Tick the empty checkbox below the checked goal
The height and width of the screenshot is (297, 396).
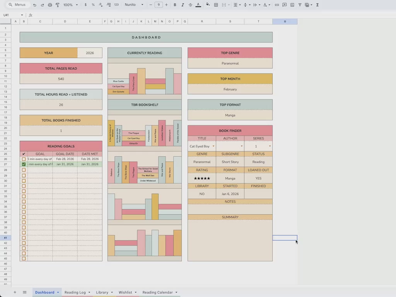click(x=24, y=170)
